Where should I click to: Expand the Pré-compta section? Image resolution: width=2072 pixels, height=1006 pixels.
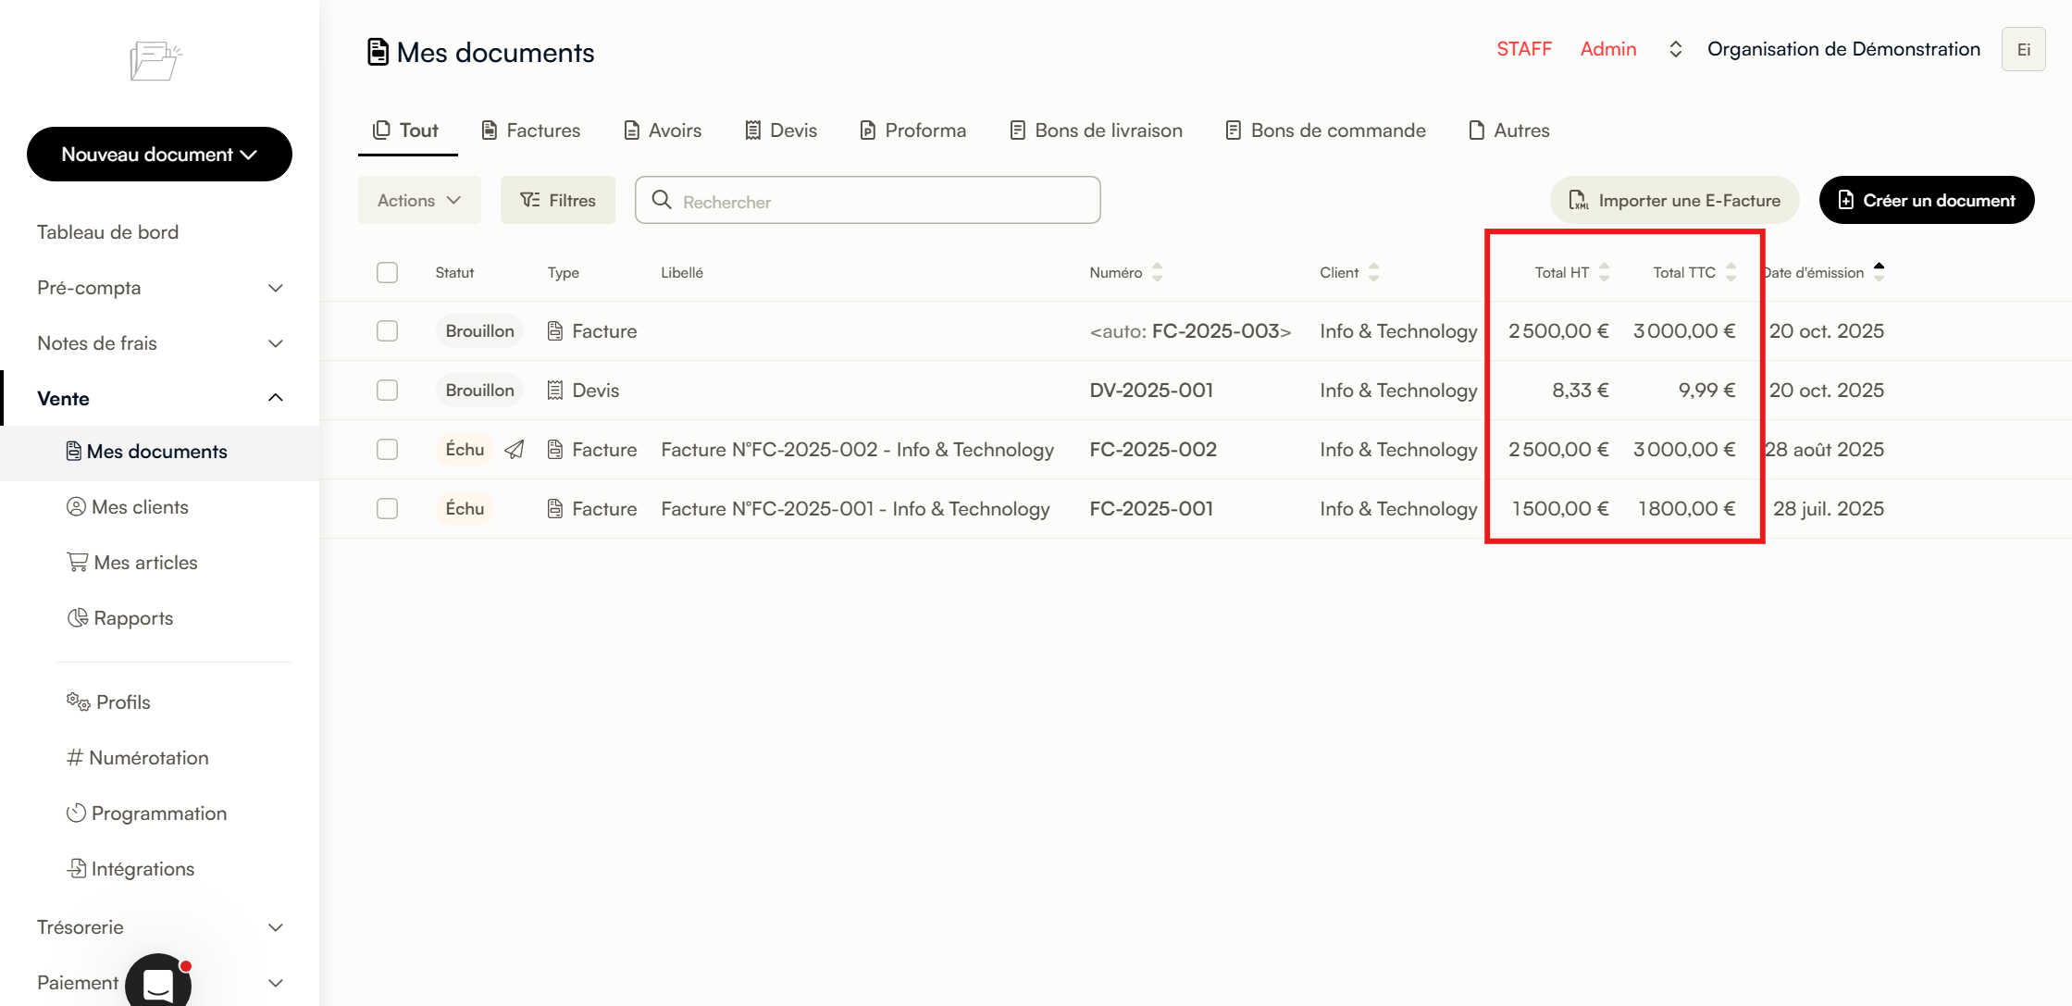click(x=159, y=288)
